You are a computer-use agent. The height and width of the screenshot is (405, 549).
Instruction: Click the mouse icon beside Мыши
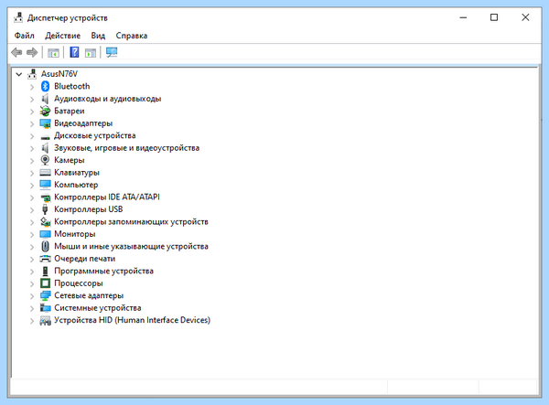45,246
